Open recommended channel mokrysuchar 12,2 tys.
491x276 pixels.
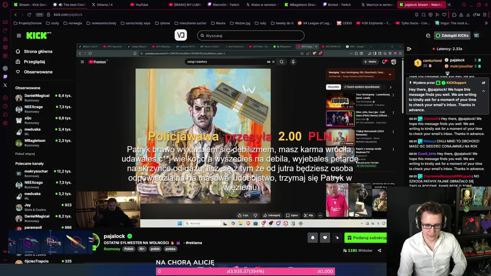(x=43, y=173)
